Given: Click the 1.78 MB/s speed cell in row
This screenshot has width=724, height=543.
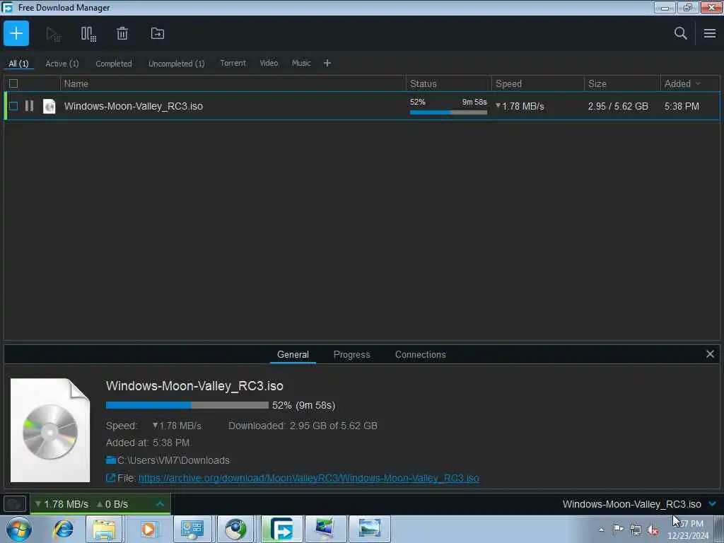Looking at the screenshot, I should [x=520, y=106].
